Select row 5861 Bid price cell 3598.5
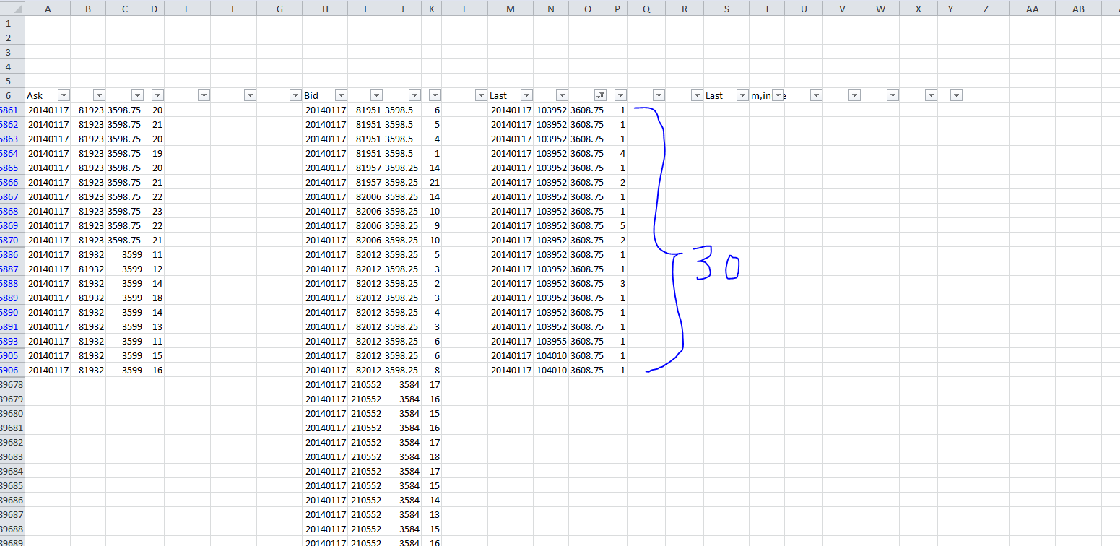The image size is (1120, 546). (x=402, y=110)
